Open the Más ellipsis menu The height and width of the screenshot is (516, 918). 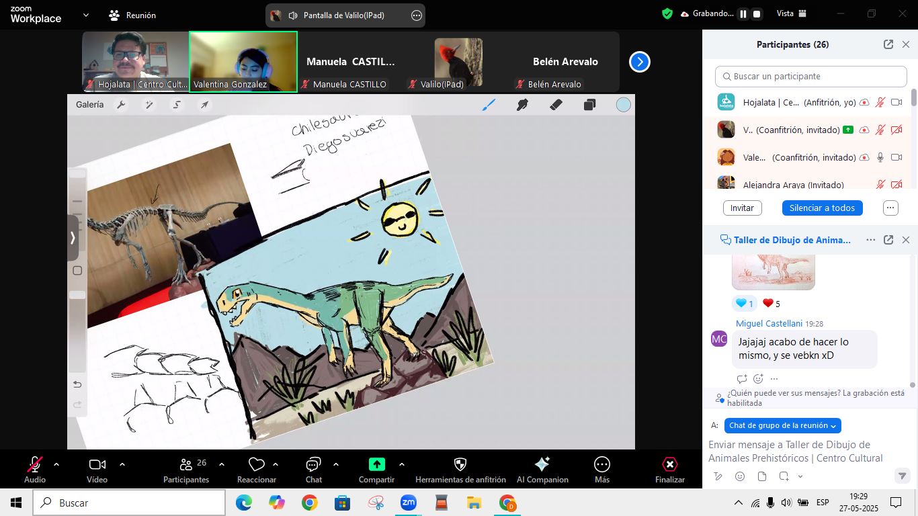(602, 469)
